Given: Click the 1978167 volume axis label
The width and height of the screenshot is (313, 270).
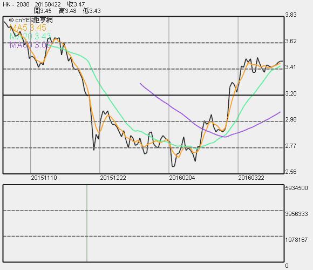Looking at the screenshot, I should click(x=296, y=240).
